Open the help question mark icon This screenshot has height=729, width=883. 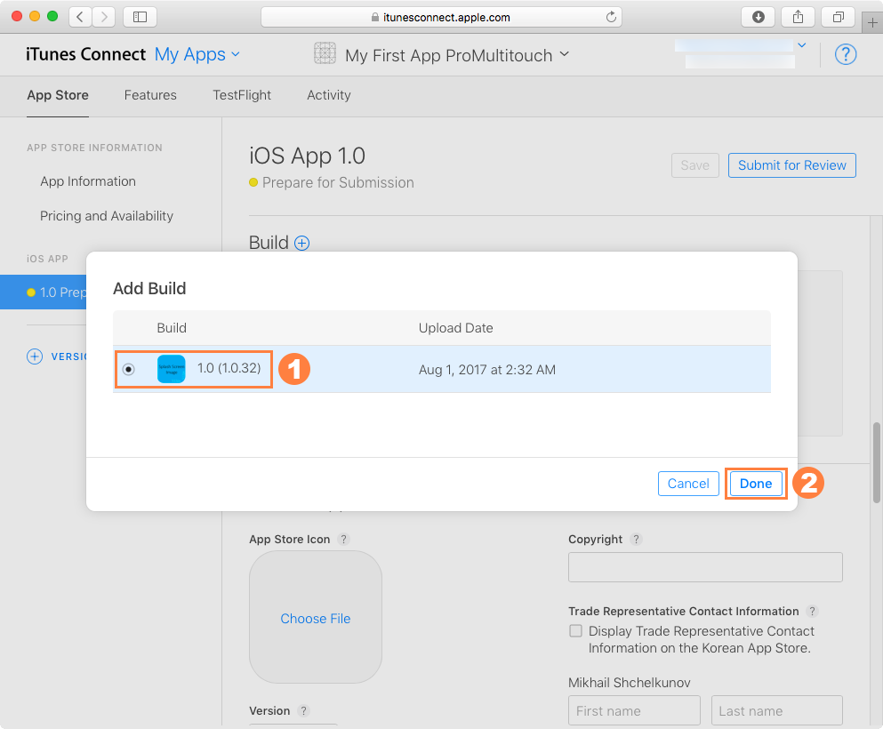coord(846,54)
